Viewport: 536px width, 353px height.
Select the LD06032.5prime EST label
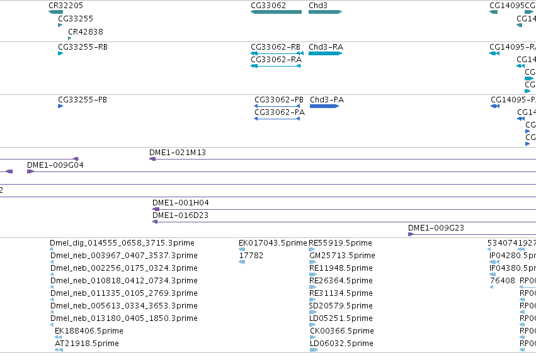click(x=341, y=344)
